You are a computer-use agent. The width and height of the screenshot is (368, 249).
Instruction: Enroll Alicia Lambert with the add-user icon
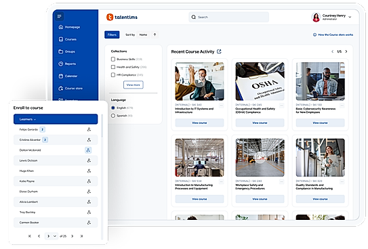coord(89,202)
